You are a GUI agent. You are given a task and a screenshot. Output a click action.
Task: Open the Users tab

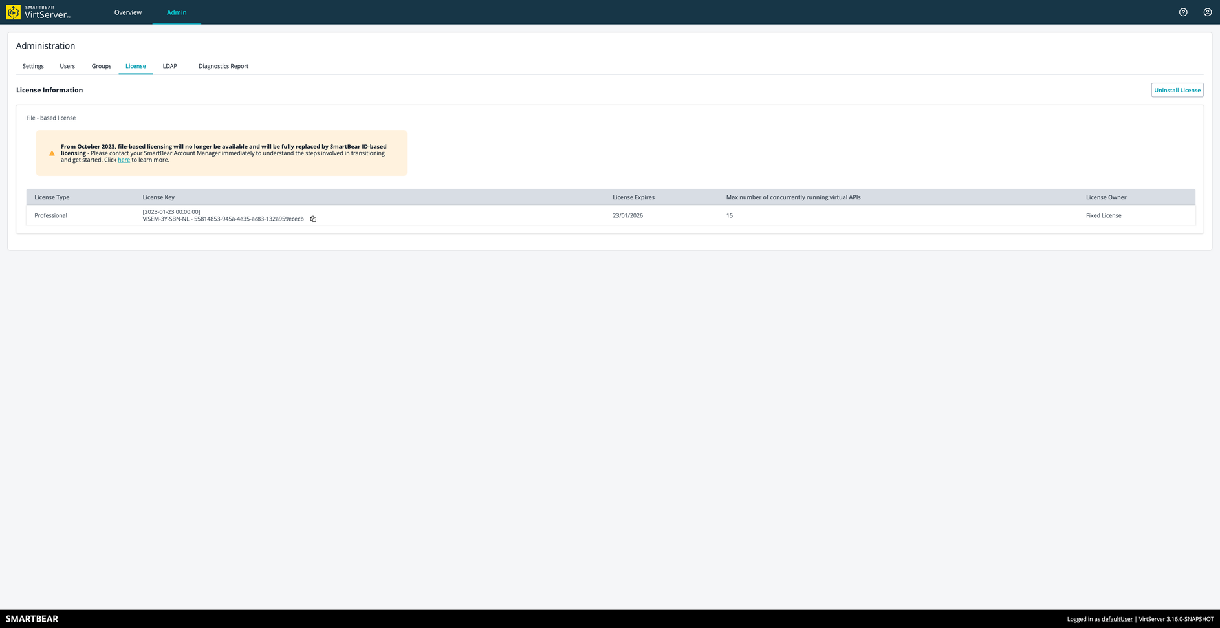click(67, 66)
